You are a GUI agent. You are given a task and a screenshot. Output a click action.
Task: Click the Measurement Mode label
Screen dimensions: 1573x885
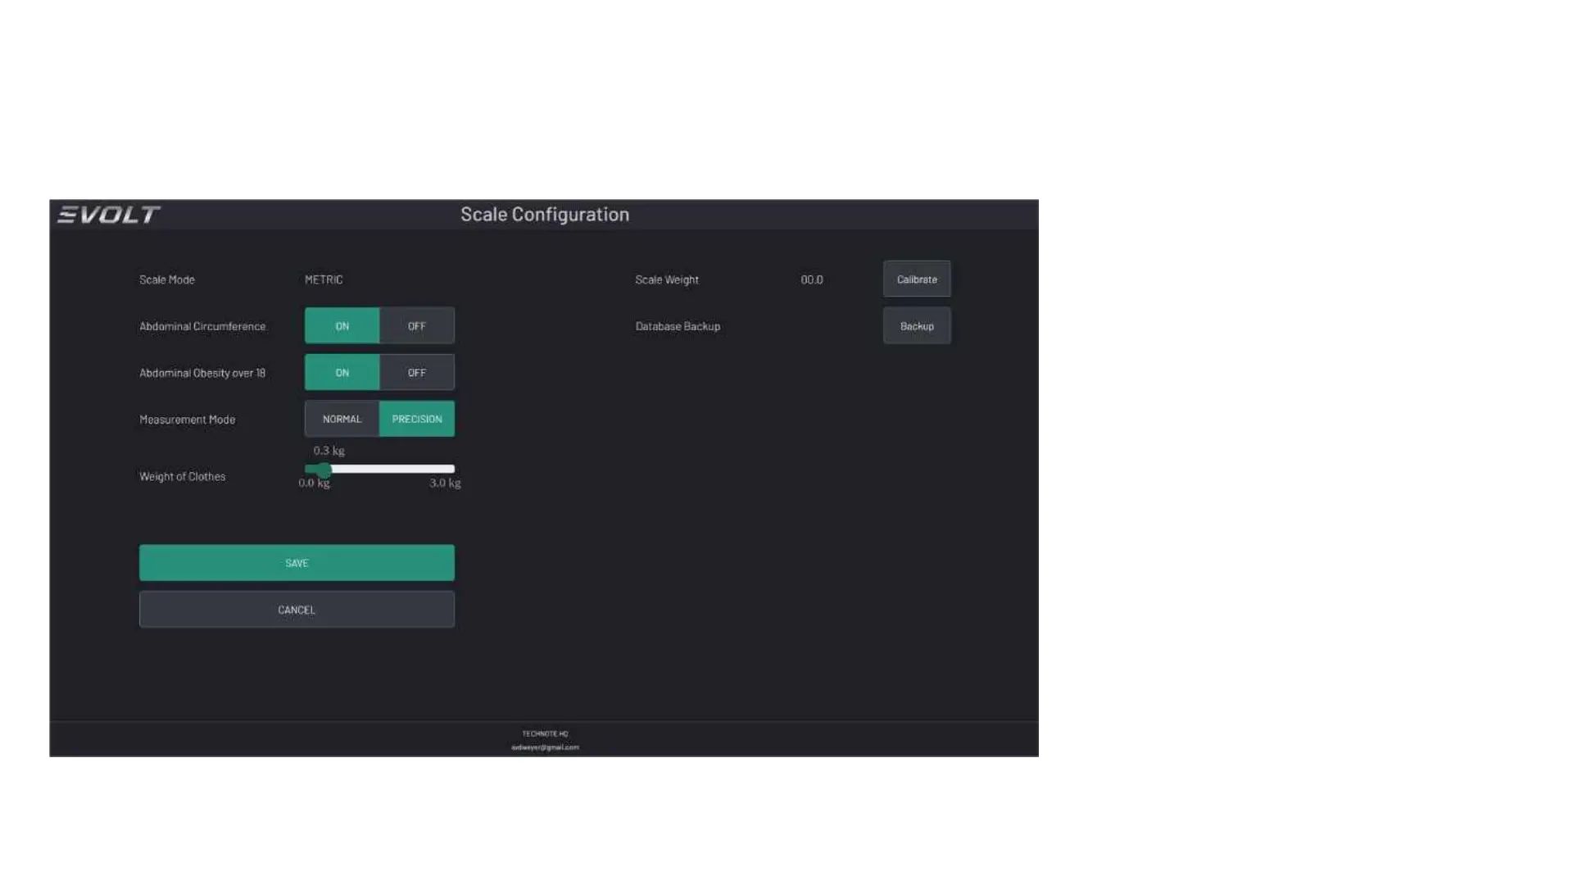pos(187,420)
